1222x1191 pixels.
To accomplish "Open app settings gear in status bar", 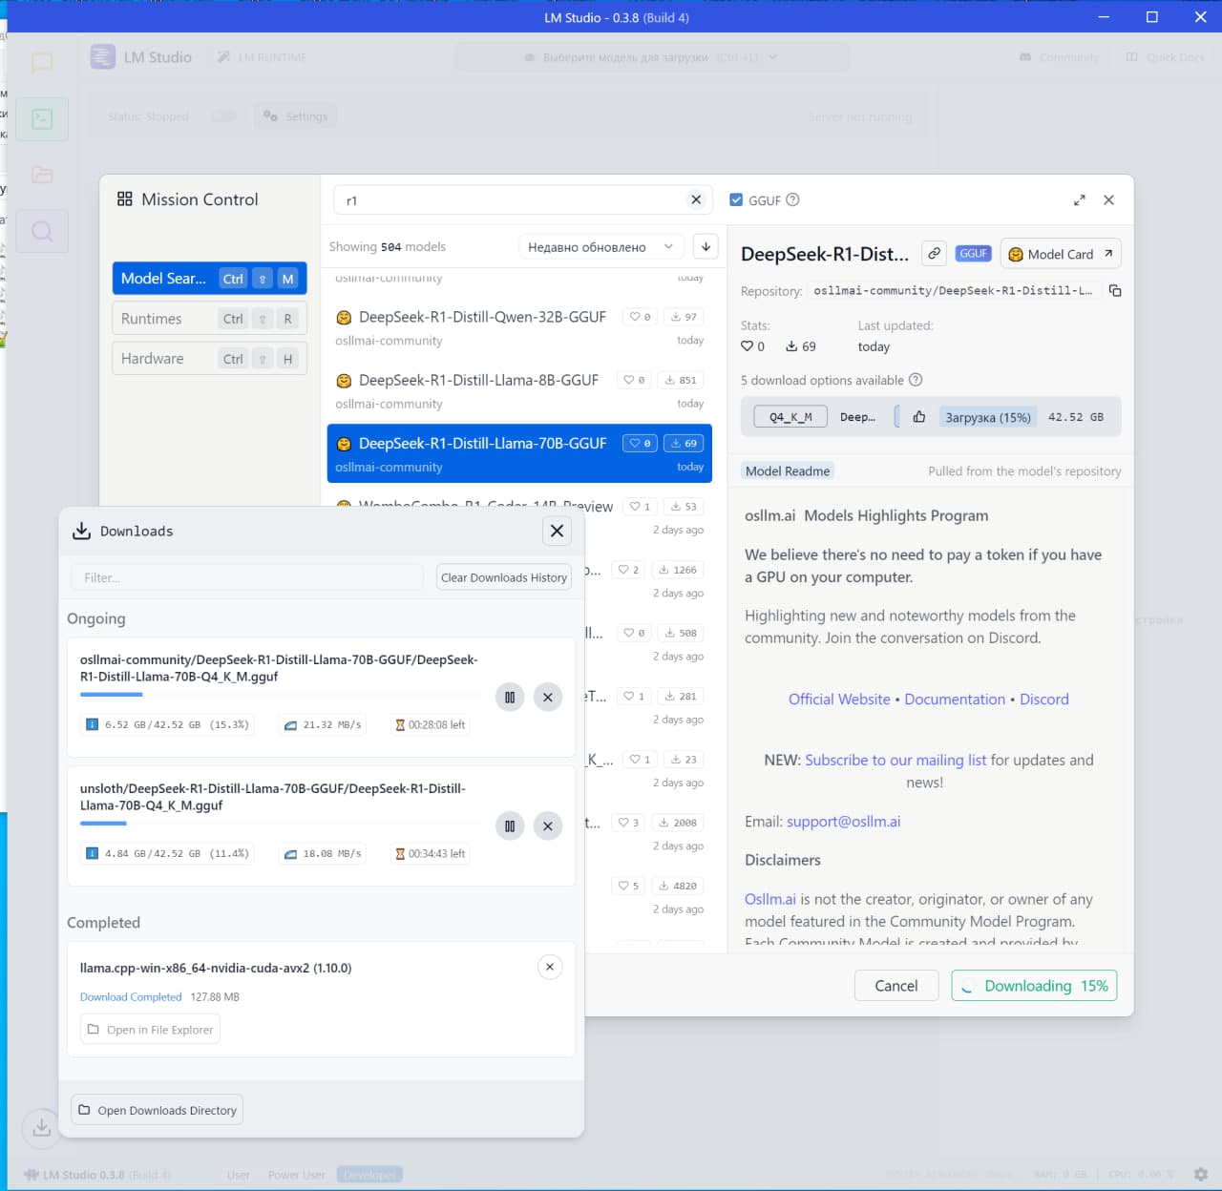I will click(x=1201, y=1174).
